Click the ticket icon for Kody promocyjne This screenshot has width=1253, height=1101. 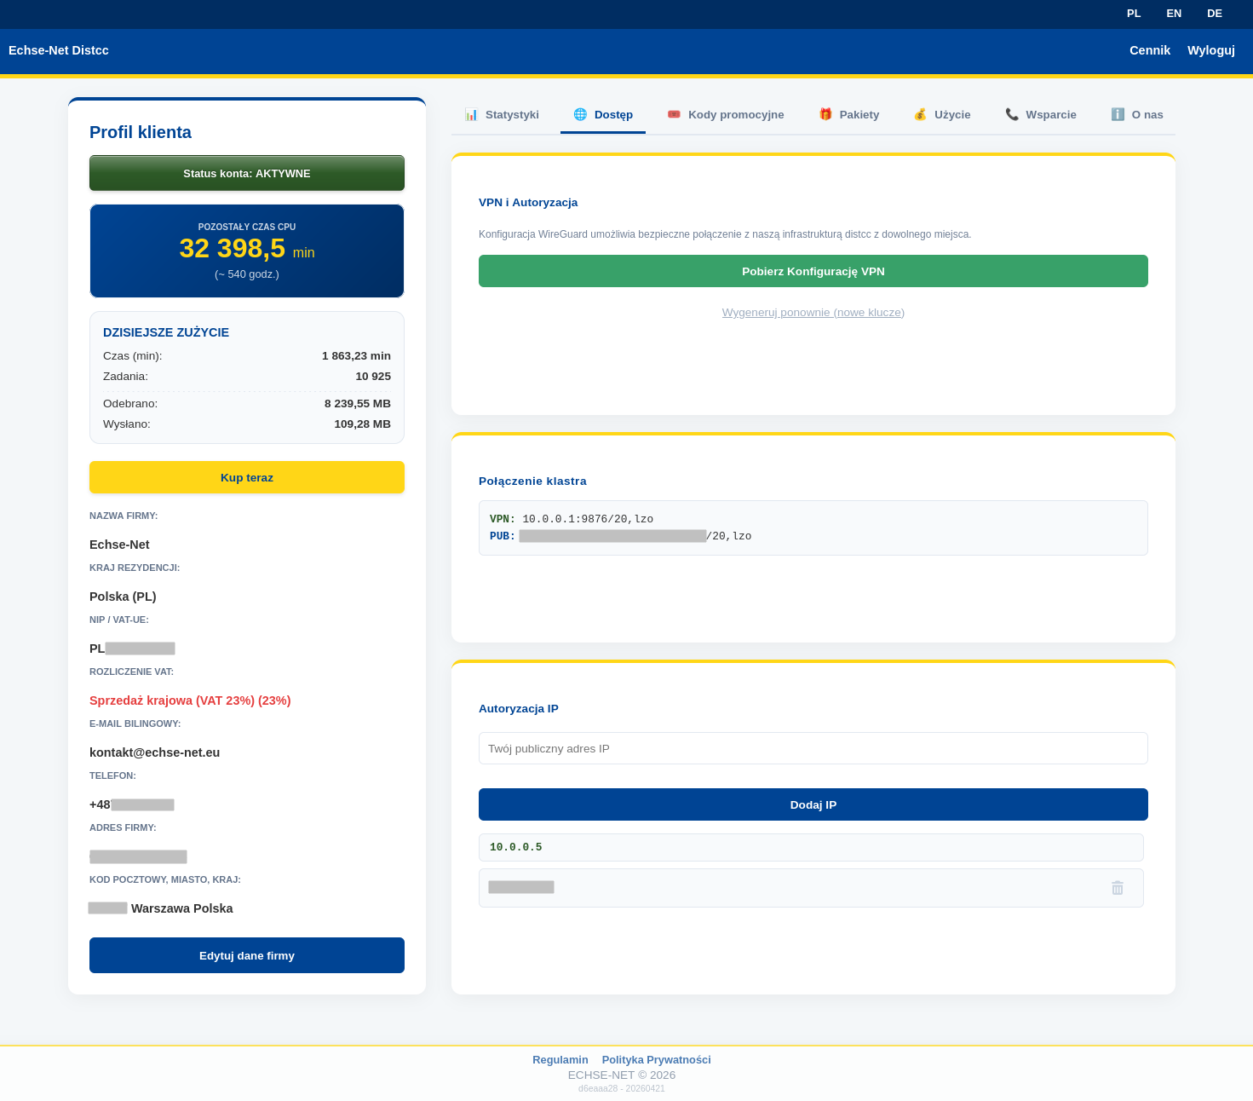(x=674, y=114)
